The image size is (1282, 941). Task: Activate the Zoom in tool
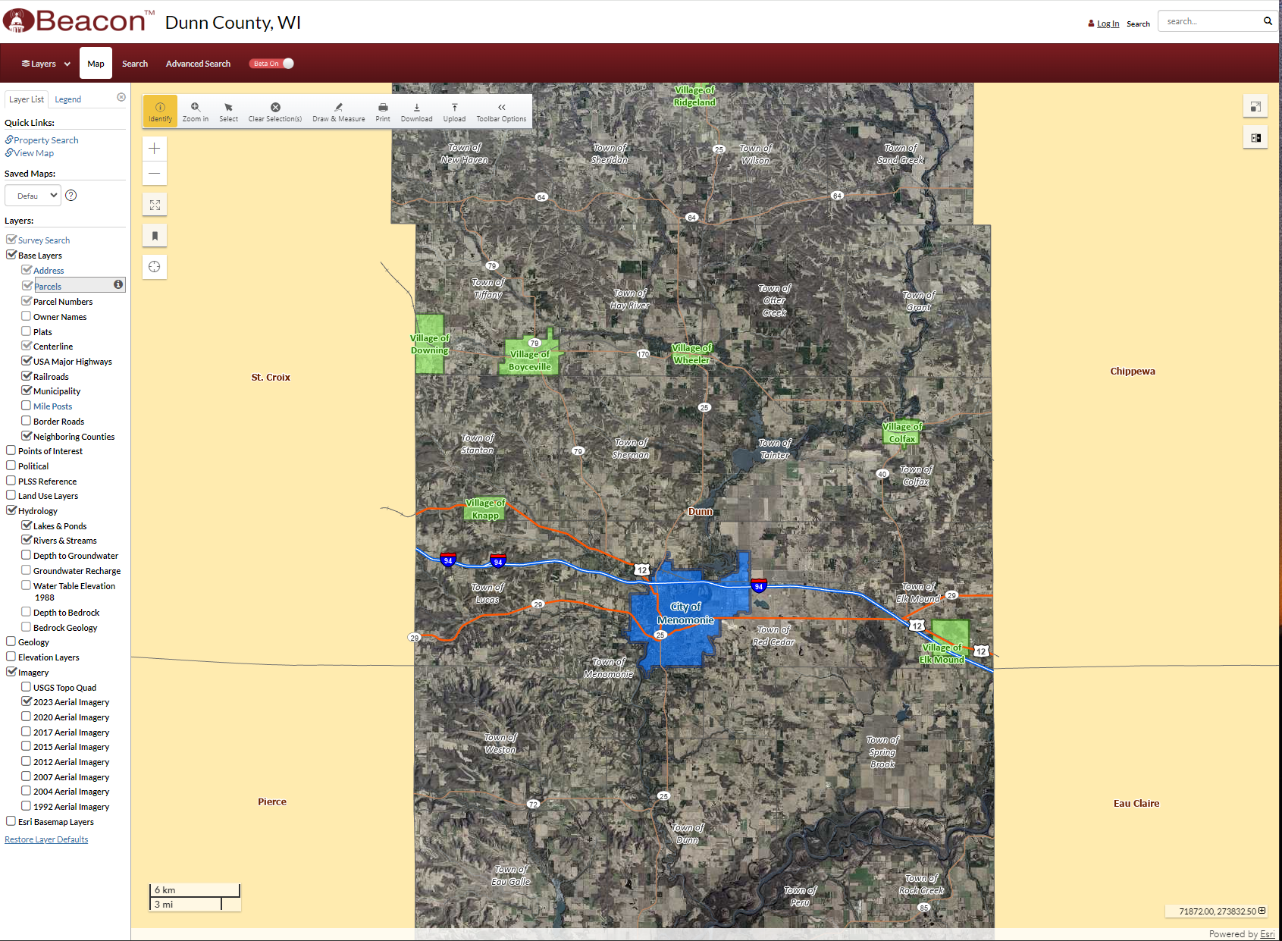[x=195, y=111]
